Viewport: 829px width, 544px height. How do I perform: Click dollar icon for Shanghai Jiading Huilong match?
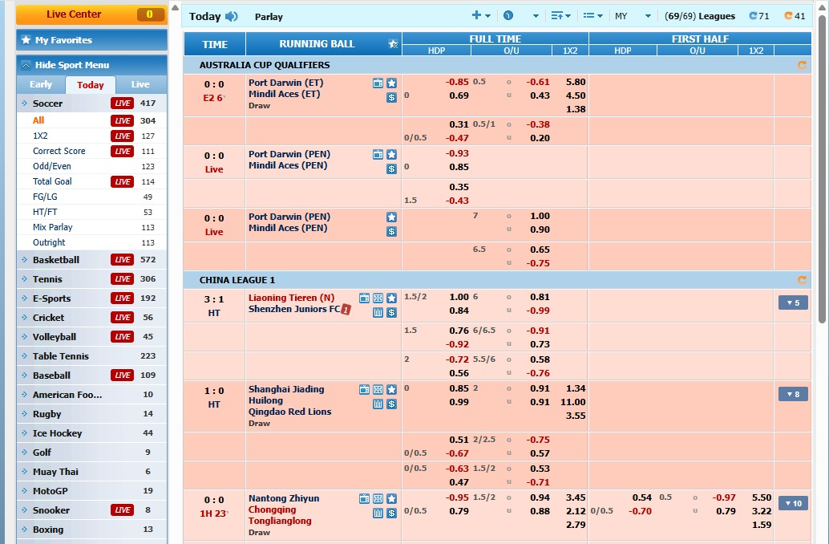coord(391,404)
